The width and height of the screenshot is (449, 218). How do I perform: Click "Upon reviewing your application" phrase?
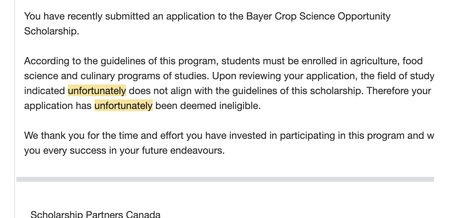(x=285, y=76)
